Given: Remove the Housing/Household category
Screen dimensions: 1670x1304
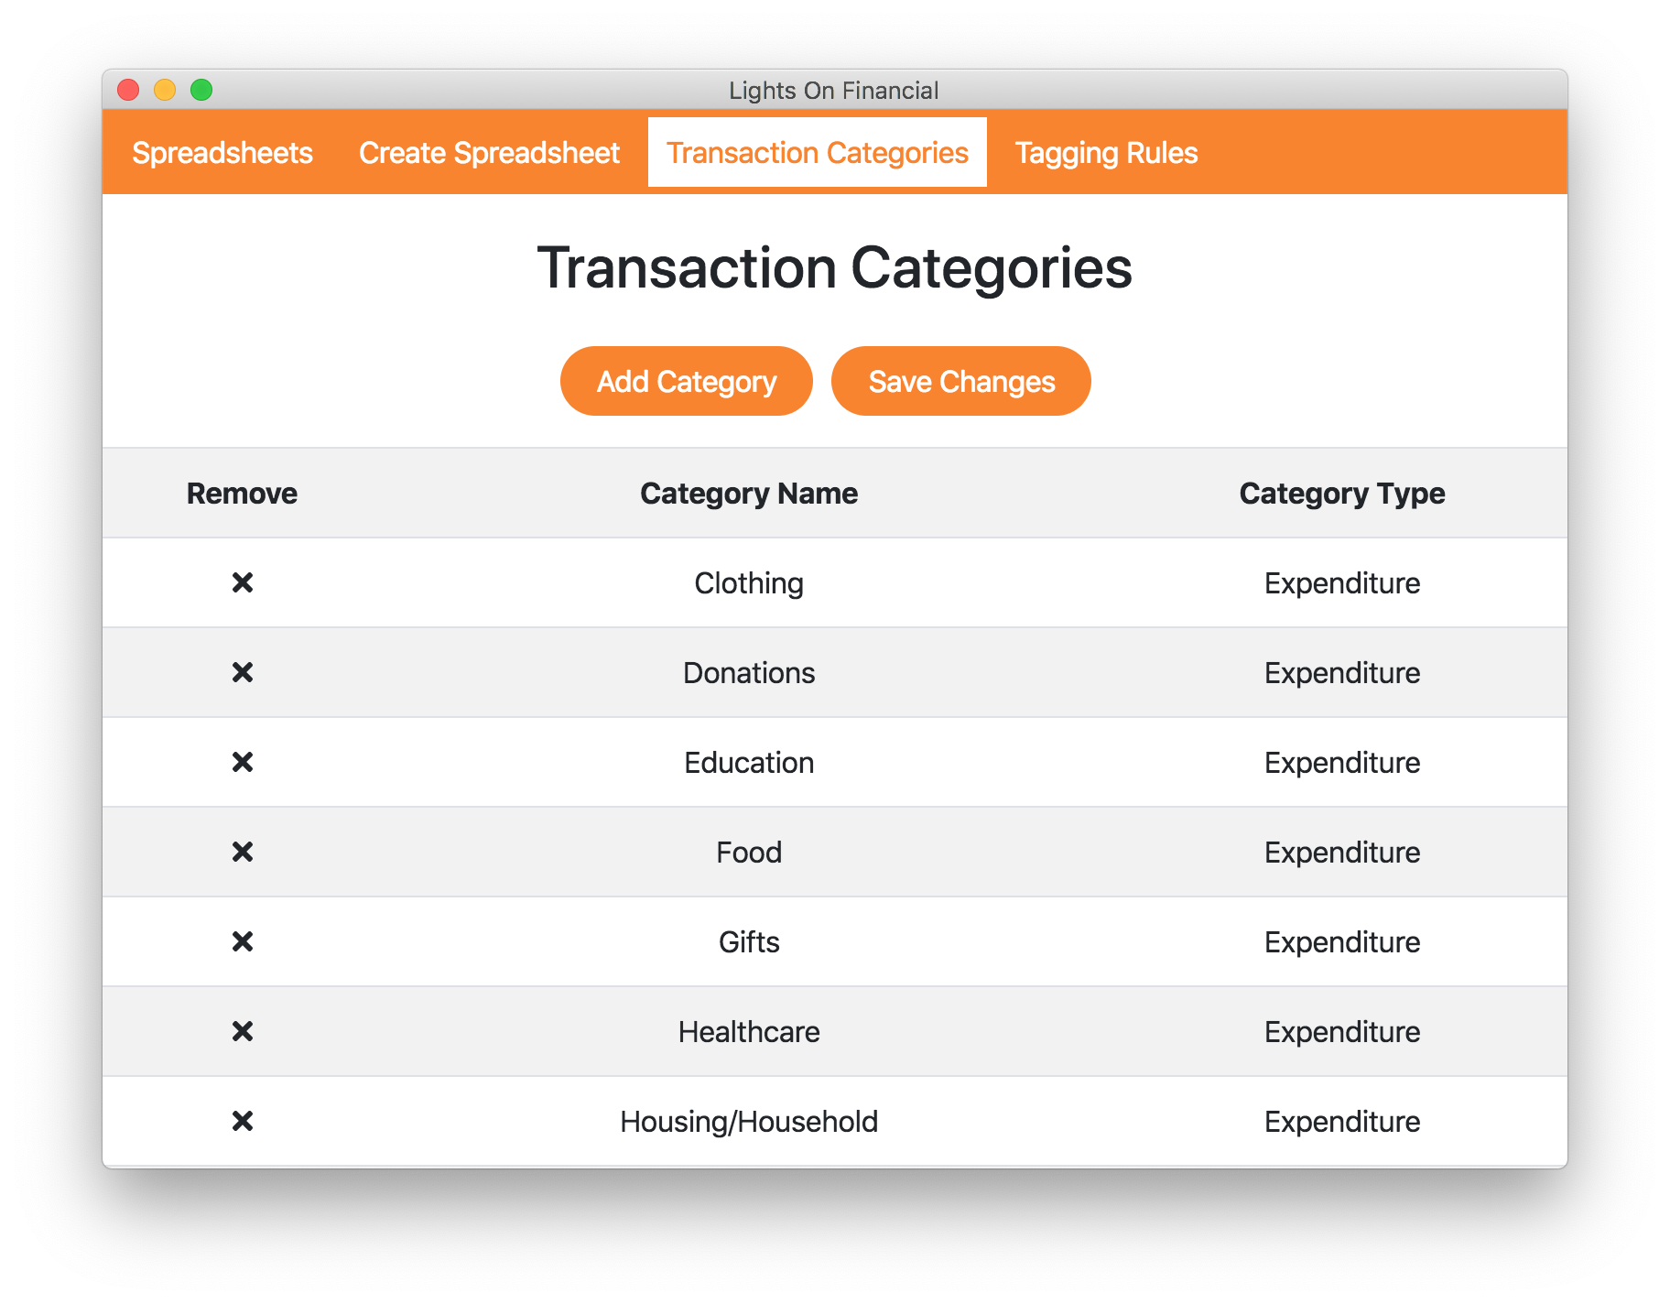Looking at the screenshot, I should click(x=242, y=1121).
